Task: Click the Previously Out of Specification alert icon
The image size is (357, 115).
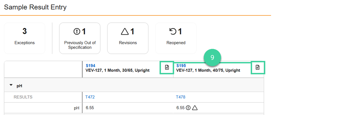Action: coord(77,32)
